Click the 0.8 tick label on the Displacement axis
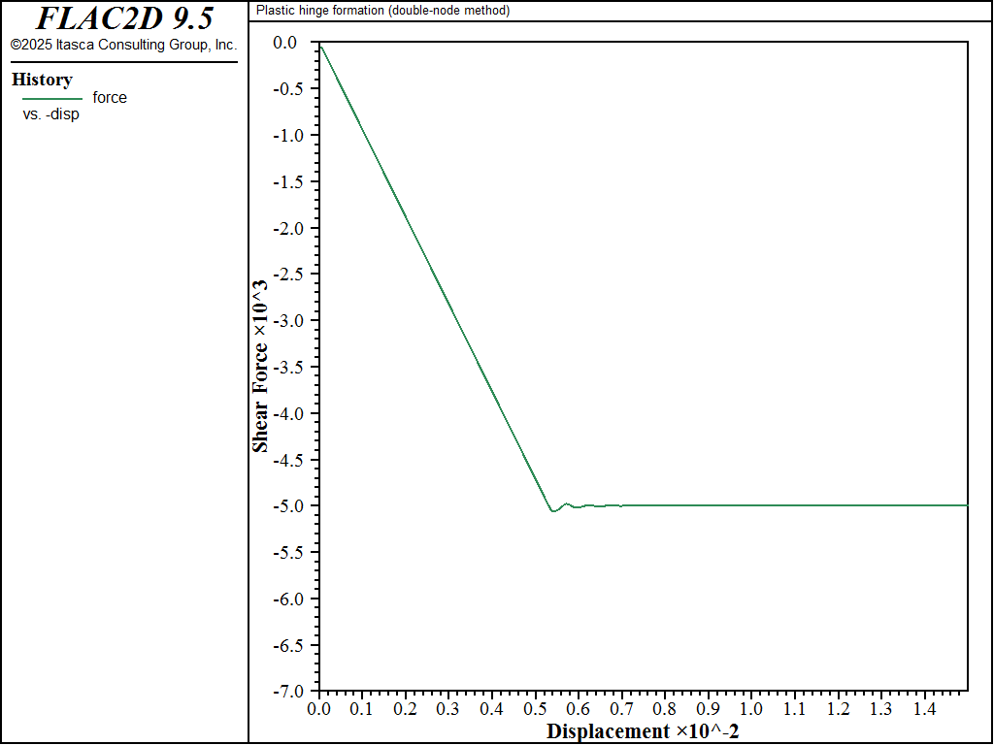 coord(664,709)
